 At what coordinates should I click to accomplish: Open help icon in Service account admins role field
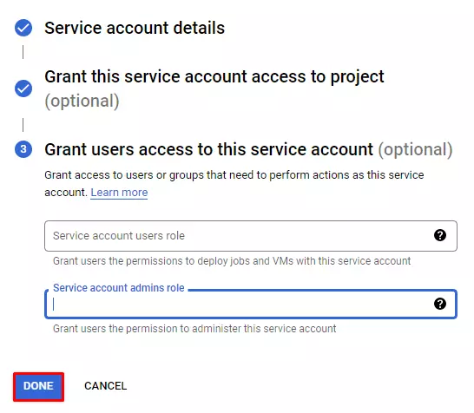440,304
